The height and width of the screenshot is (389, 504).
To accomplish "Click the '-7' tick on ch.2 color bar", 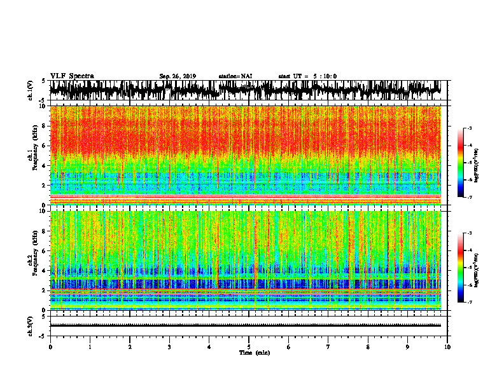I will [x=469, y=302].
